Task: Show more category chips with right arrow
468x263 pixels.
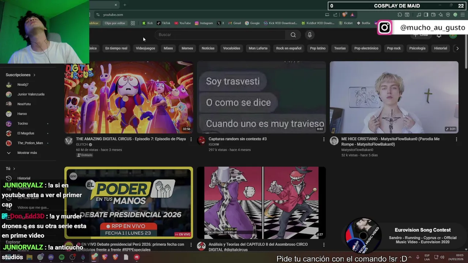Action: (457, 48)
